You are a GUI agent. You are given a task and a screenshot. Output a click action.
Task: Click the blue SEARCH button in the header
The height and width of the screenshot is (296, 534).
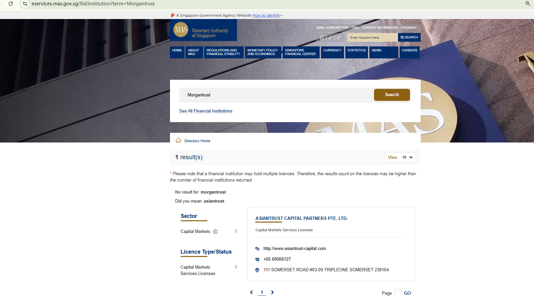[x=409, y=37]
